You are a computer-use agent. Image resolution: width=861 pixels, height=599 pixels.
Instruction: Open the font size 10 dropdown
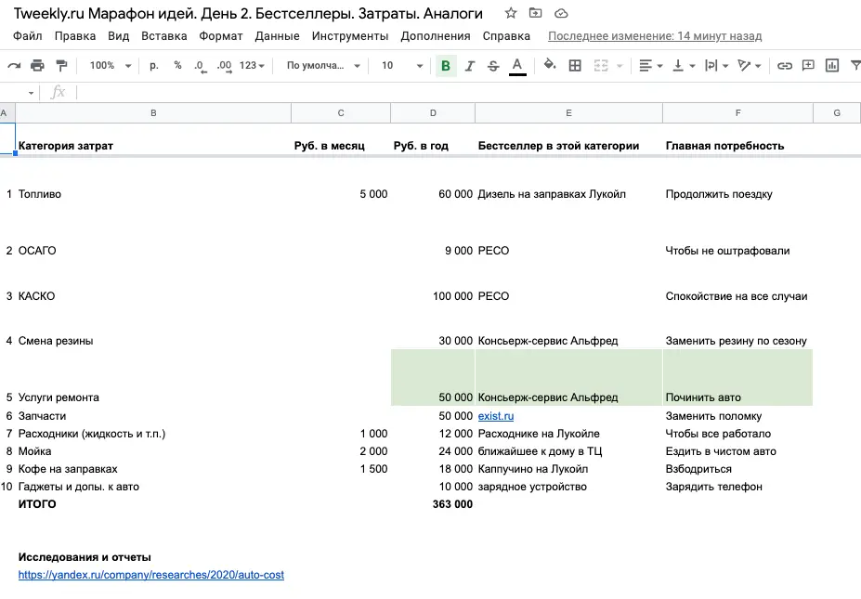tap(402, 65)
